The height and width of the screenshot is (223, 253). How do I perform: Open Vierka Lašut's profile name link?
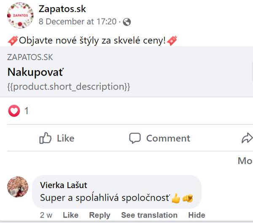pos(63,185)
